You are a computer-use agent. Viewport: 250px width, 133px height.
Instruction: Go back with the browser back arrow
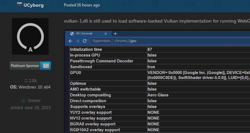coord(70,41)
